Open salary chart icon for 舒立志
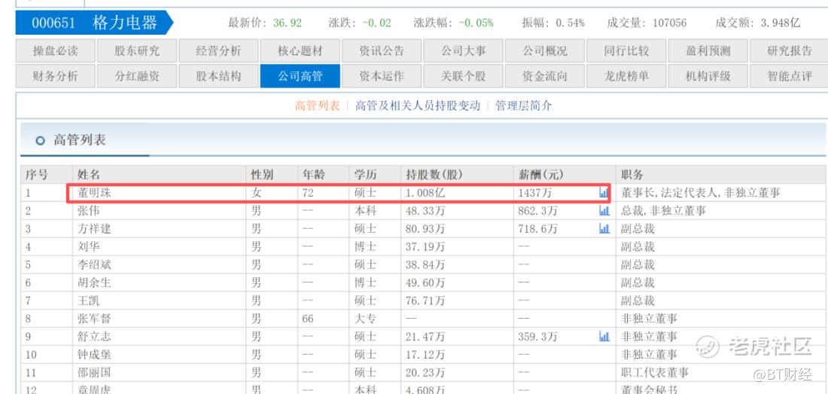The width and height of the screenshot is (828, 394). (604, 337)
